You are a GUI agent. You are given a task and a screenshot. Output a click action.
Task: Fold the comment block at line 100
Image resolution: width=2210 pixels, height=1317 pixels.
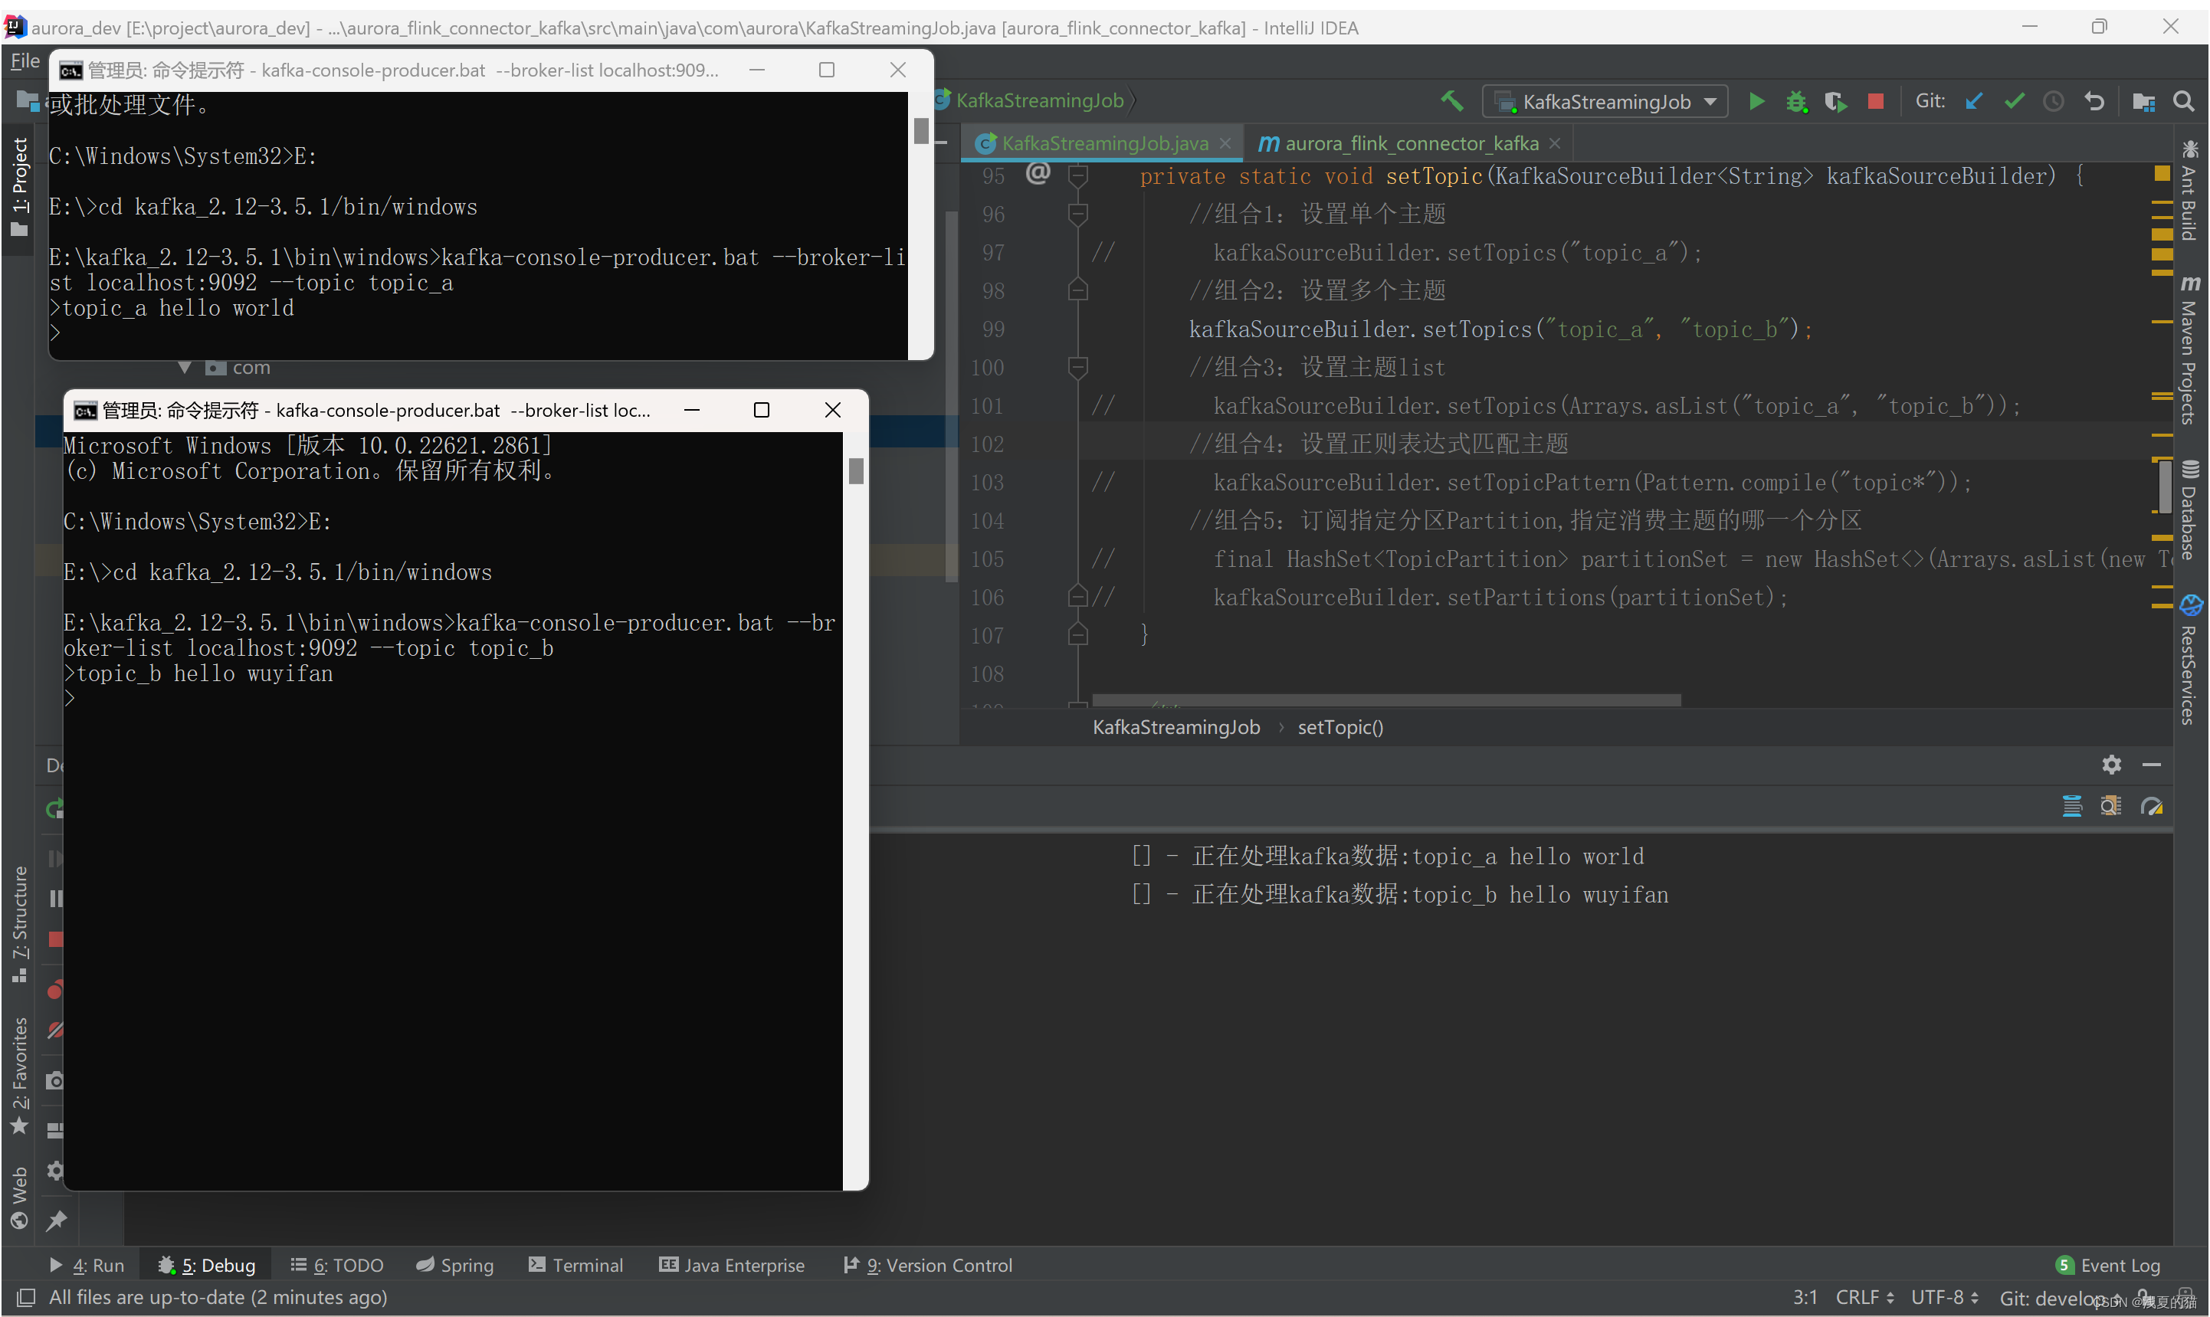point(1077,368)
